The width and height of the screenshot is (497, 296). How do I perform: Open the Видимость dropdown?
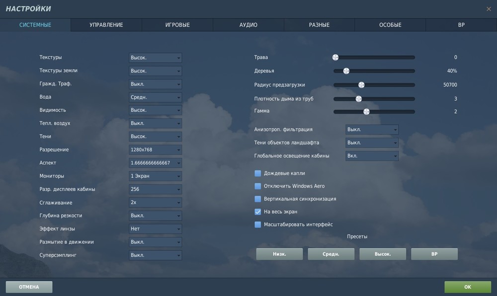[x=155, y=110]
